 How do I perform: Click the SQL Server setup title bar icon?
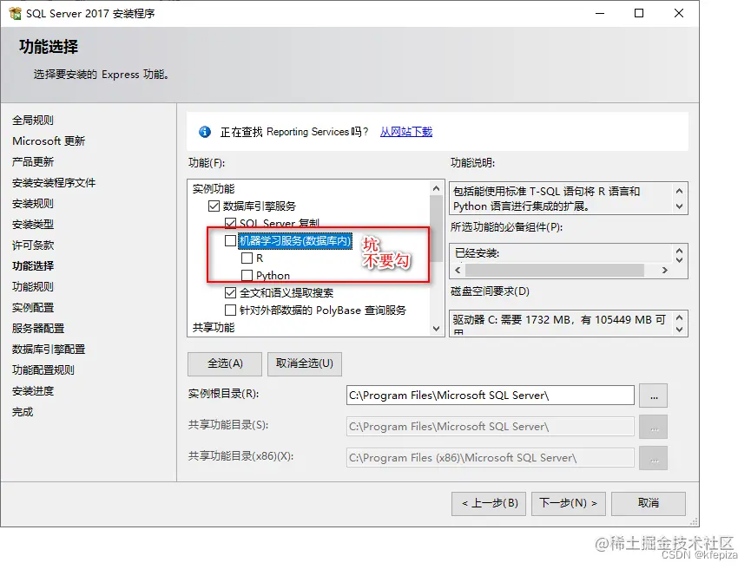coord(15,13)
